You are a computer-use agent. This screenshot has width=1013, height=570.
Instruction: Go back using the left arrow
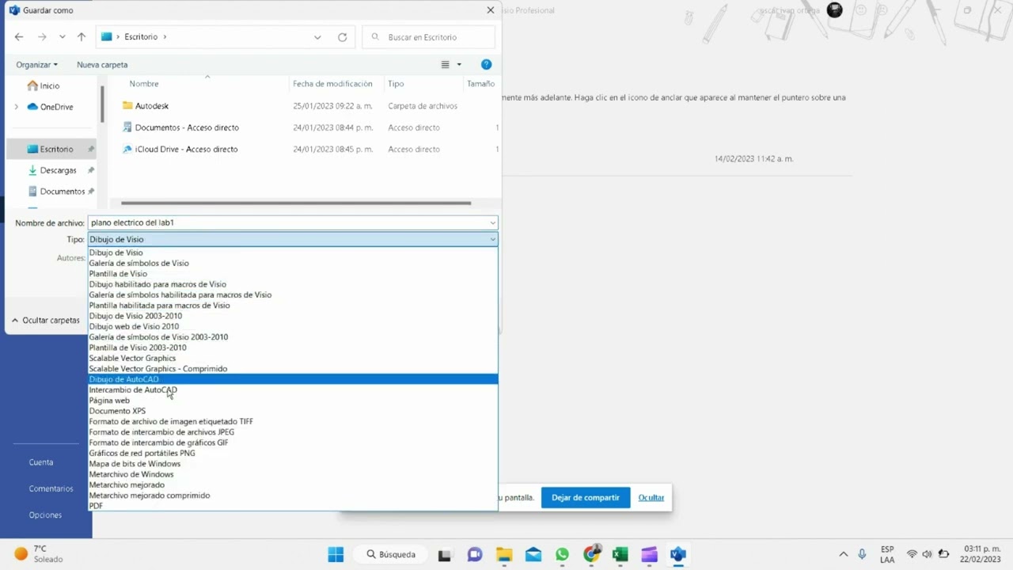pyautogui.click(x=19, y=37)
